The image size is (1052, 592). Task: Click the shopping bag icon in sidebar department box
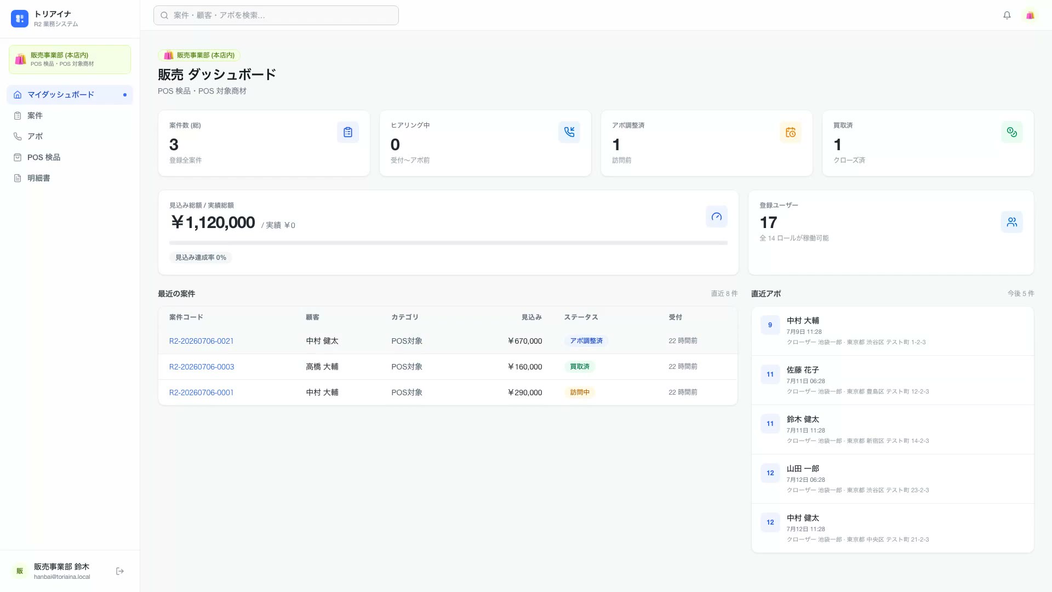[21, 59]
